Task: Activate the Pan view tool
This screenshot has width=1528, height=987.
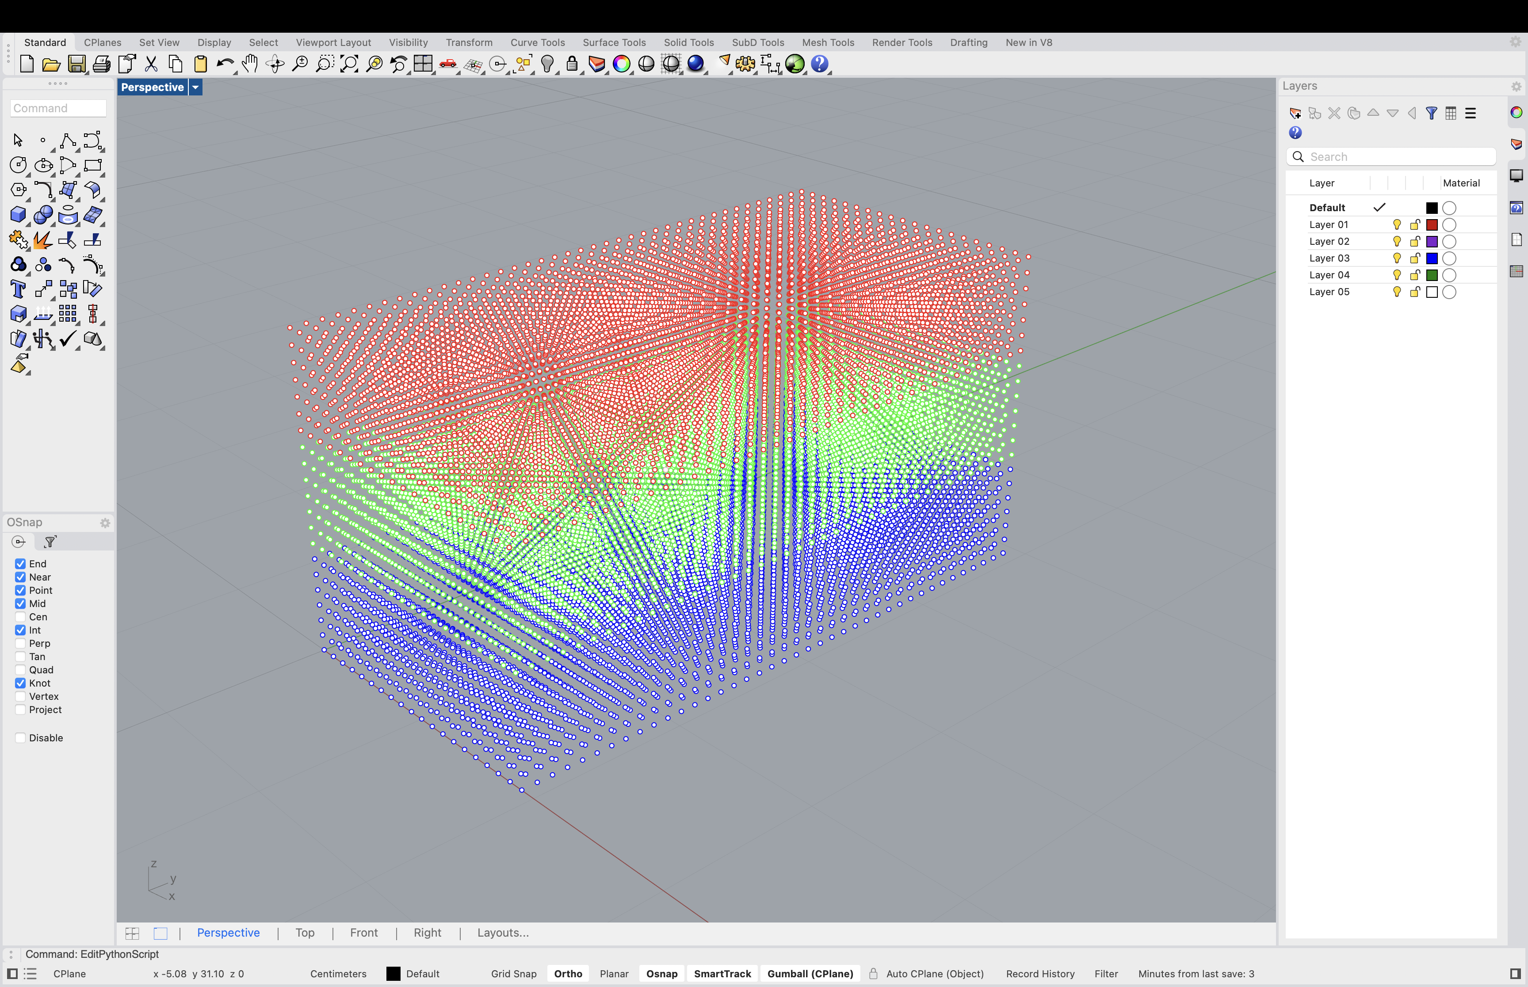Action: (249, 64)
